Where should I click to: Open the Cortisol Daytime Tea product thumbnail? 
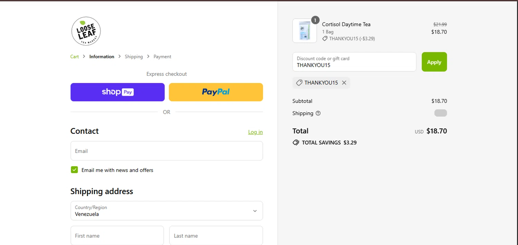pyautogui.click(x=305, y=31)
